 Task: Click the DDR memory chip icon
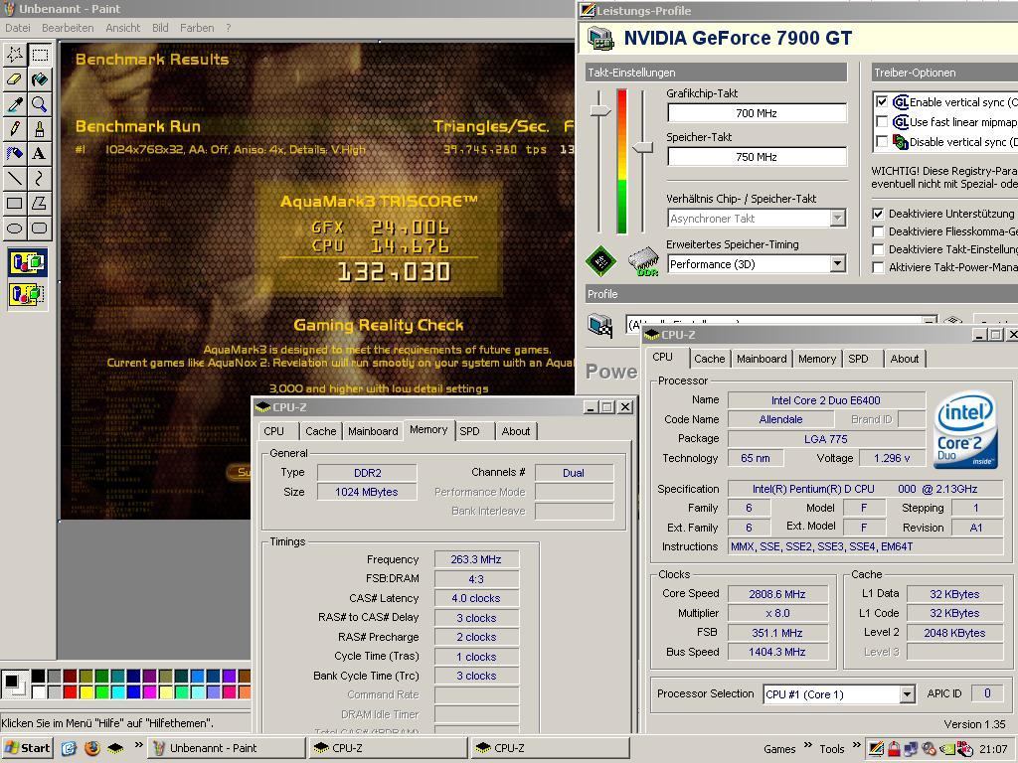pos(644,261)
